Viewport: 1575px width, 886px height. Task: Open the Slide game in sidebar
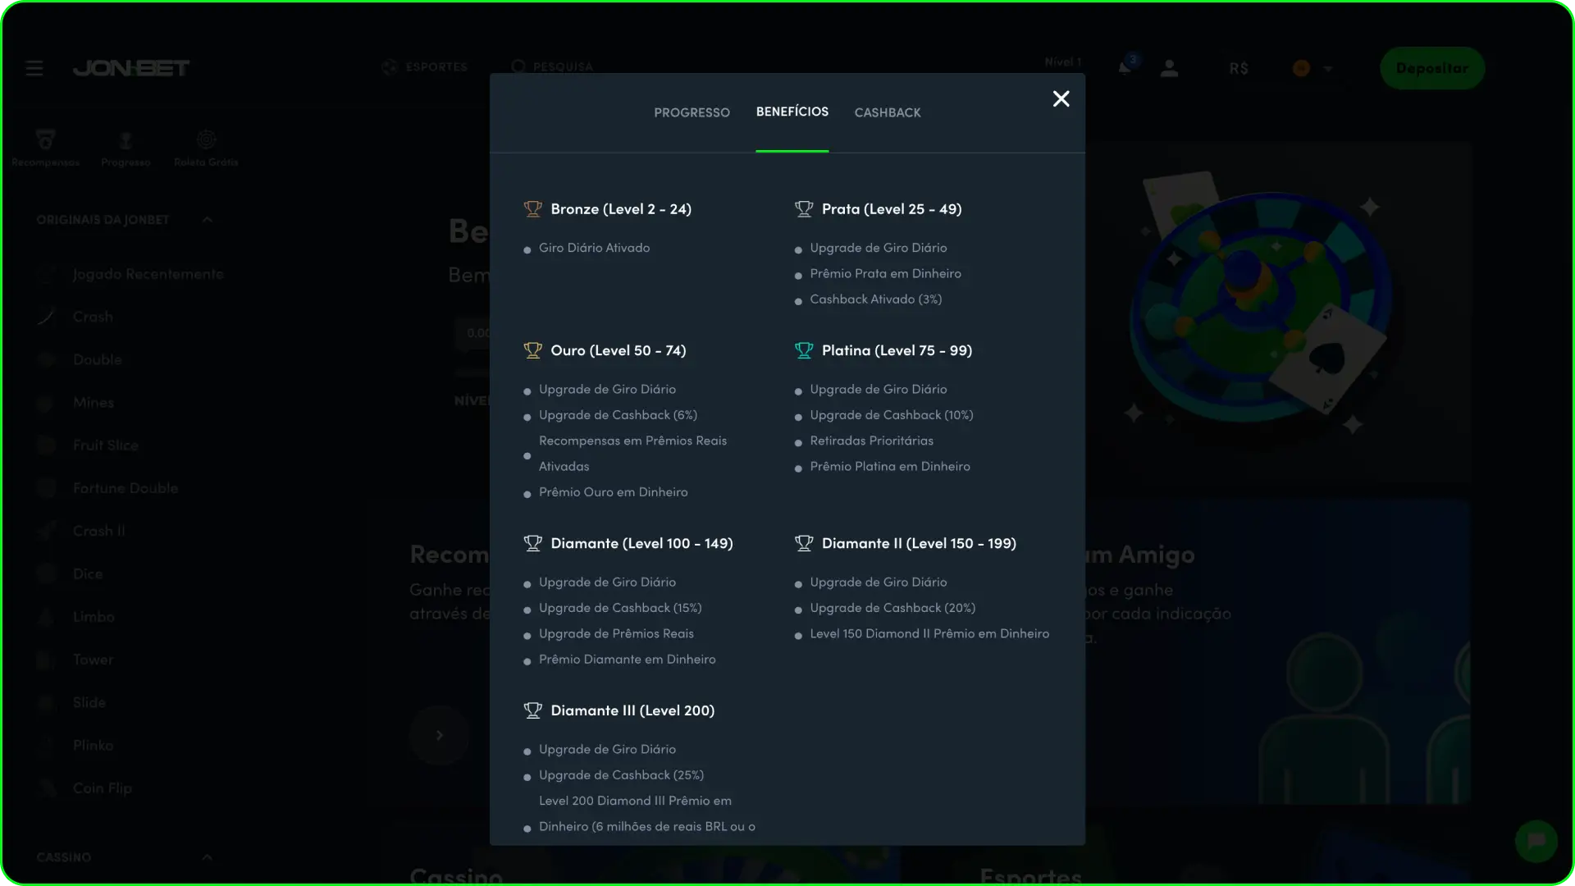click(x=71, y=703)
